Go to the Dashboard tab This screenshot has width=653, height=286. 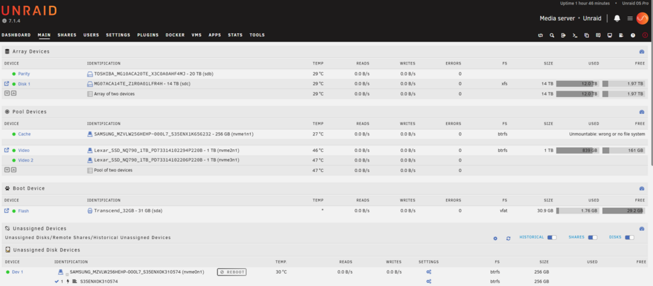16,35
